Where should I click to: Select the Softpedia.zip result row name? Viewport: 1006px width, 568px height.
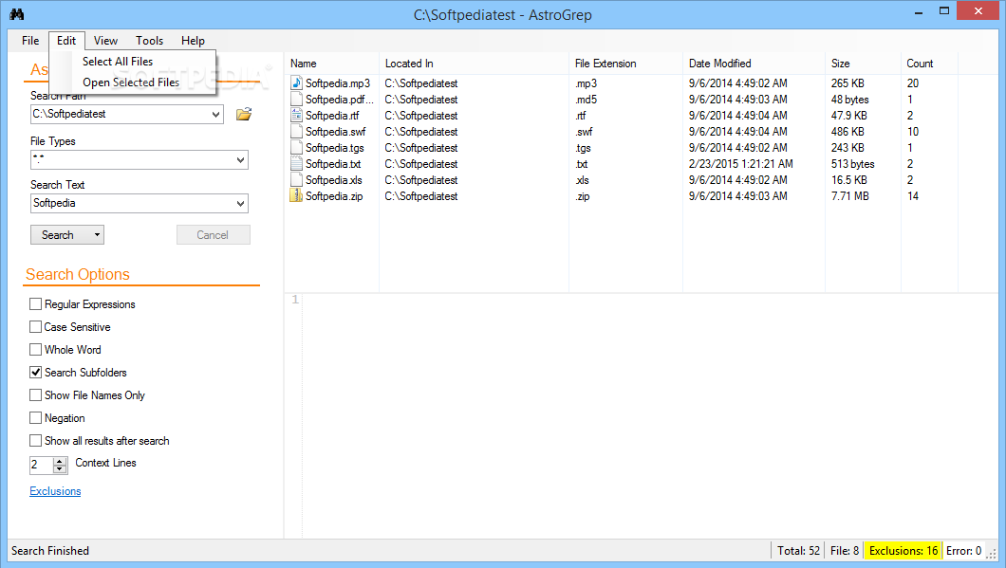coord(334,196)
